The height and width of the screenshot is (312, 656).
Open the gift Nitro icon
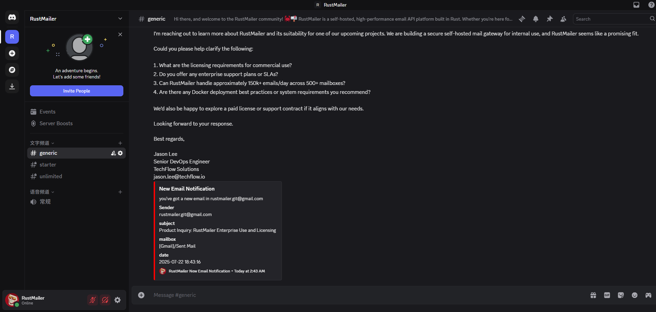[x=593, y=295]
